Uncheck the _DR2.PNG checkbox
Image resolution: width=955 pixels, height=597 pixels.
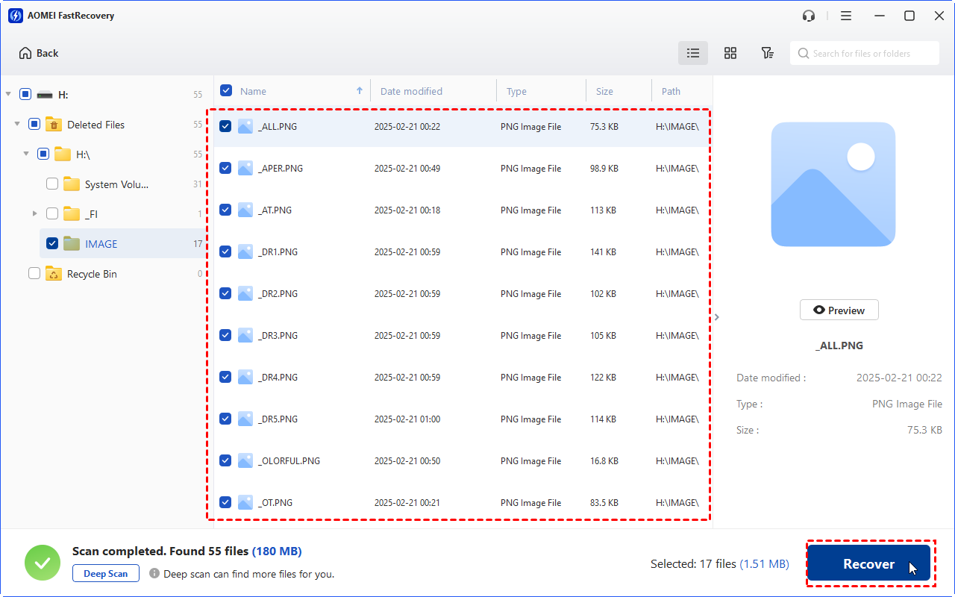click(x=225, y=294)
